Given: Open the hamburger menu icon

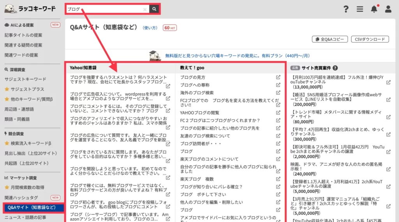Looking at the screenshot, I should point(360,9).
